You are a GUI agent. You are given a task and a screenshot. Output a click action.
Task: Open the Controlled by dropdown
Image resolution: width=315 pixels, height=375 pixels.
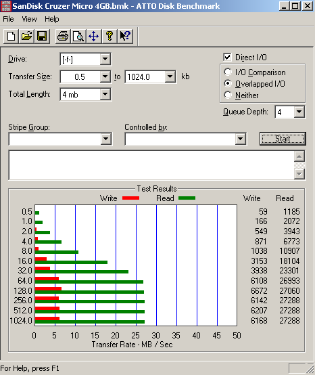[241, 139]
